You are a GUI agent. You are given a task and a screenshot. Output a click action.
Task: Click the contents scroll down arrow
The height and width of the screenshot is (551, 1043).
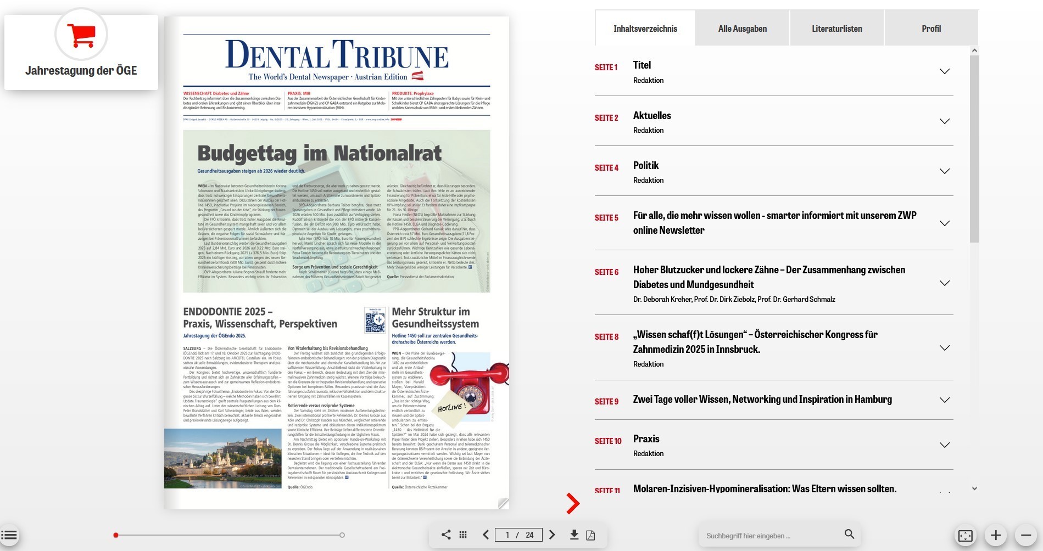pos(974,488)
